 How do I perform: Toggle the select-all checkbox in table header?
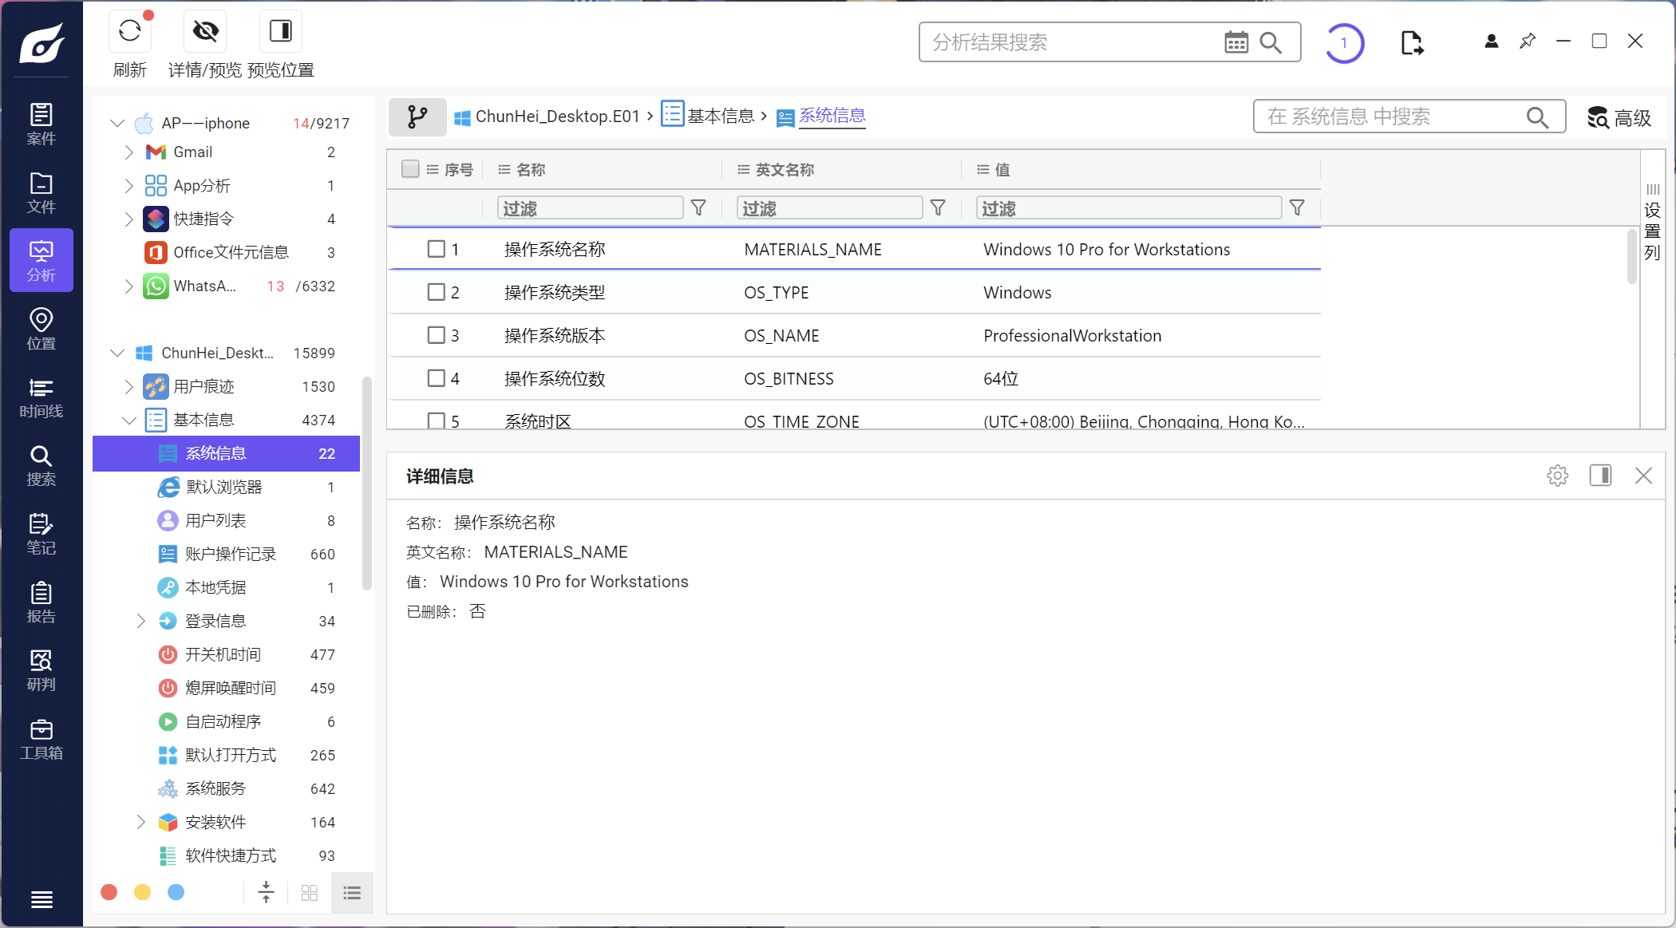point(410,169)
